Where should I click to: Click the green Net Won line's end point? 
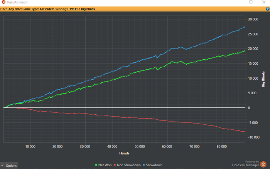point(245,50)
